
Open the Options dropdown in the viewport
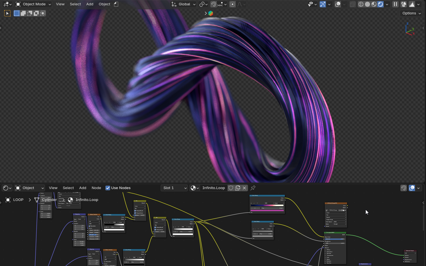pos(412,13)
